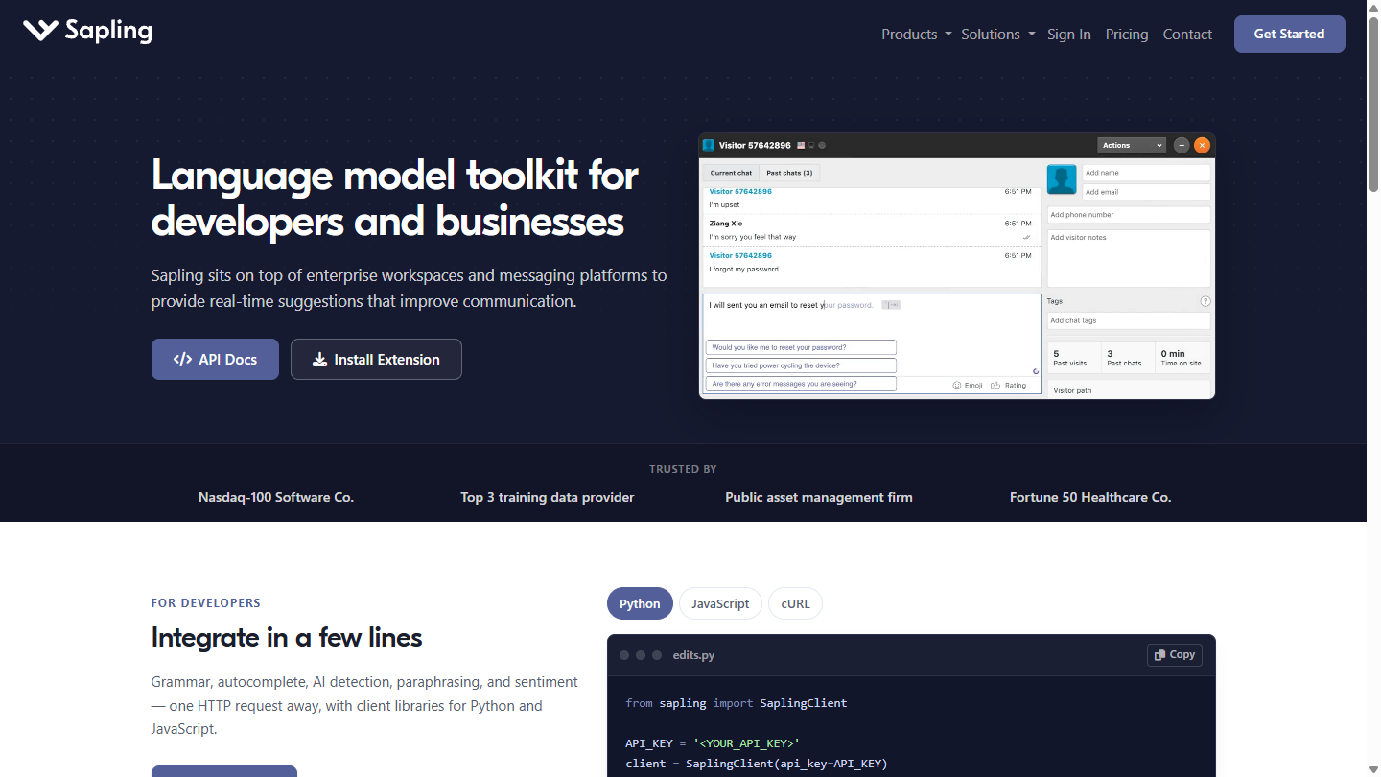Click the Sapling logo
This screenshot has height=777, width=1381.
(x=87, y=31)
